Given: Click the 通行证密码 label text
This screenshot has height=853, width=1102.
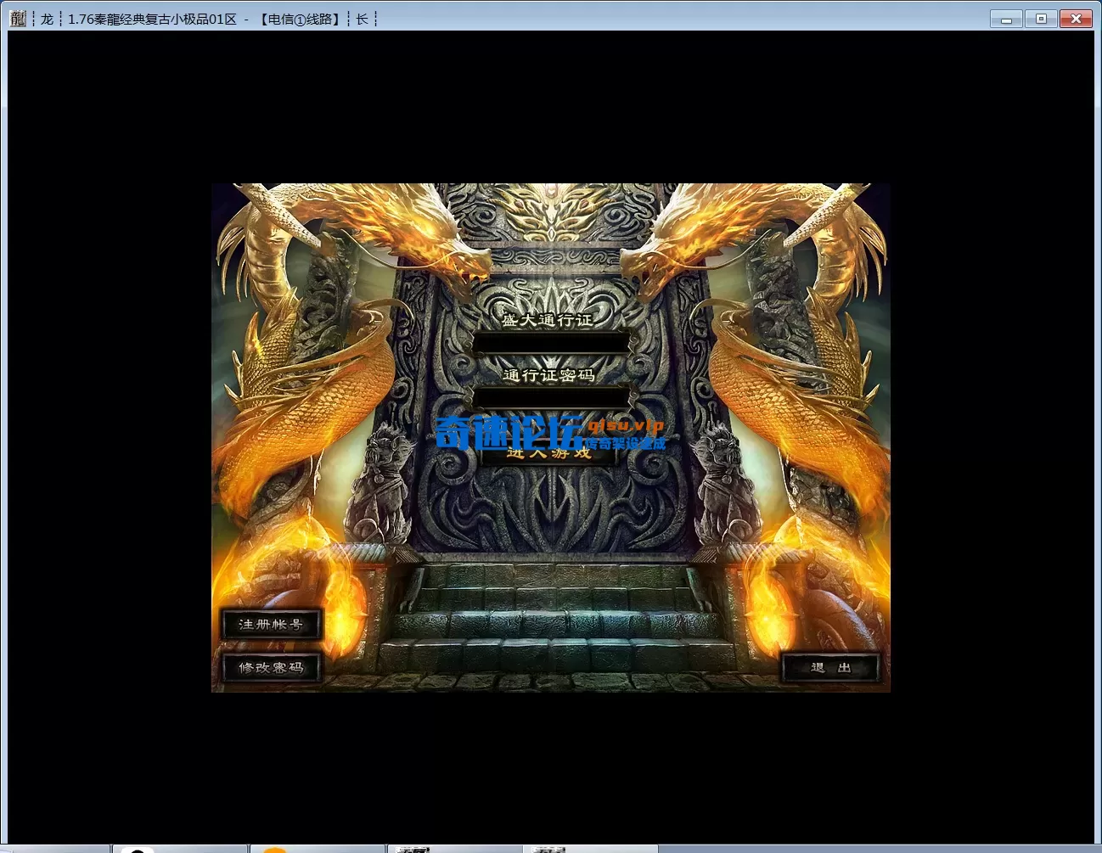Looking at the screenshot, I should point(548,374).
